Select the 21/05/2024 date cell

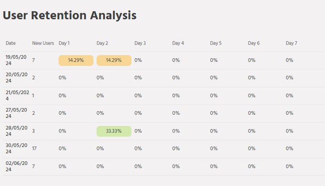[17, 95]
